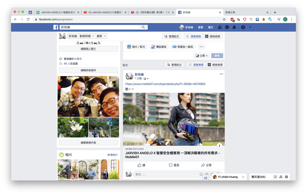Open the mobile01.com topicdetail link
This screenshot has width=307, height=195.
165,84
